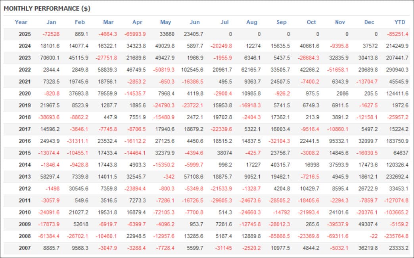Screen dimensions: 414x258
Task: Select the 2025 year row label
Action: pyautogui.click(x=25, y=34)
